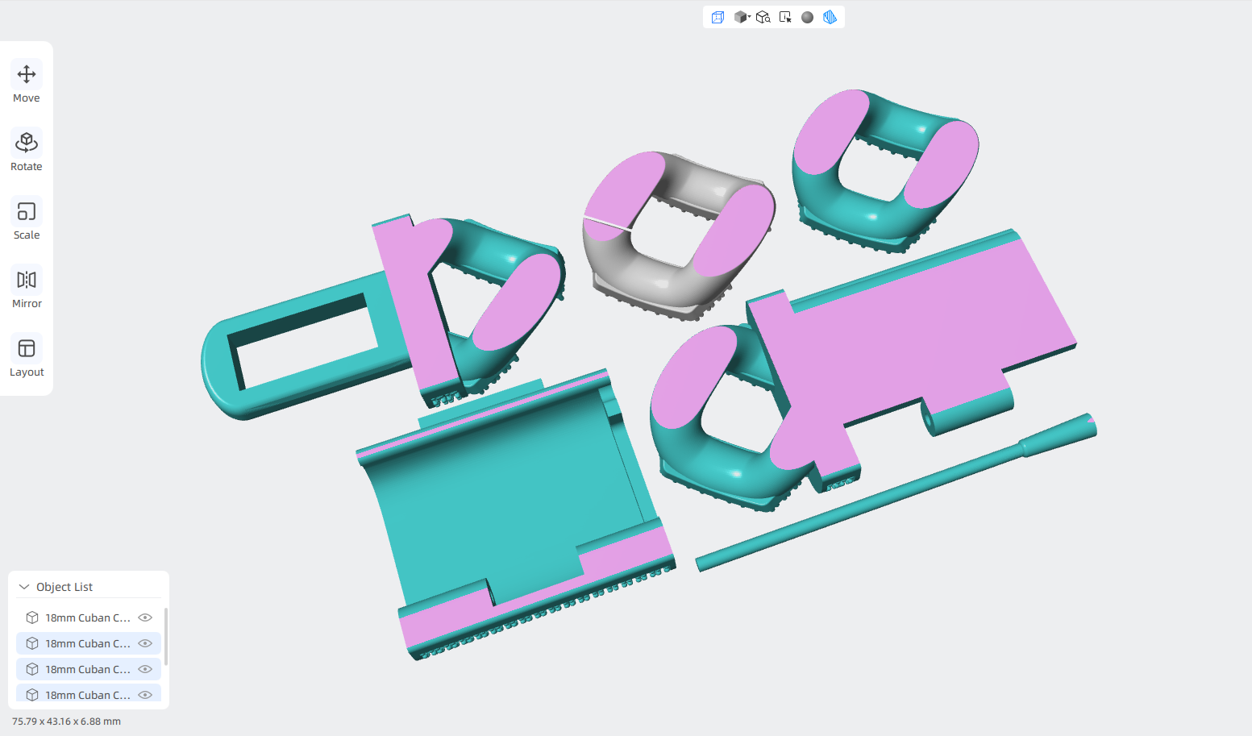Select the unhighlighted 18mm Cuban list entry
Viewport: 1252px width, 736px height.
89,617
